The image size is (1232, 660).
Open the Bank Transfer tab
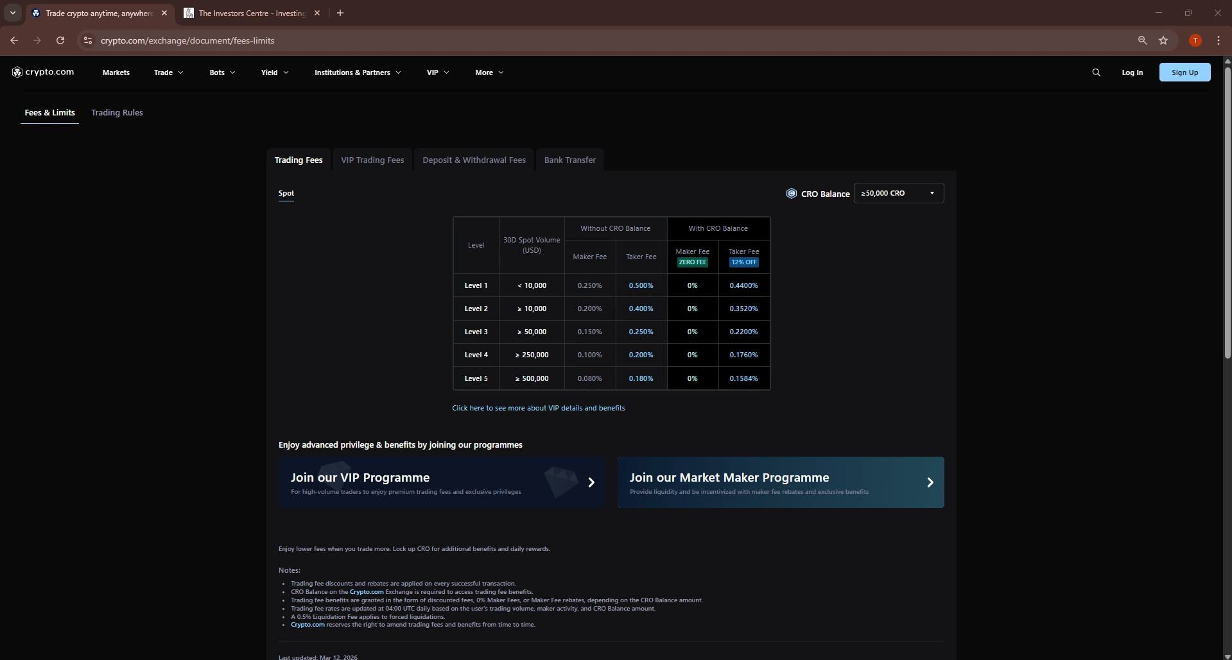coord(570,160)
